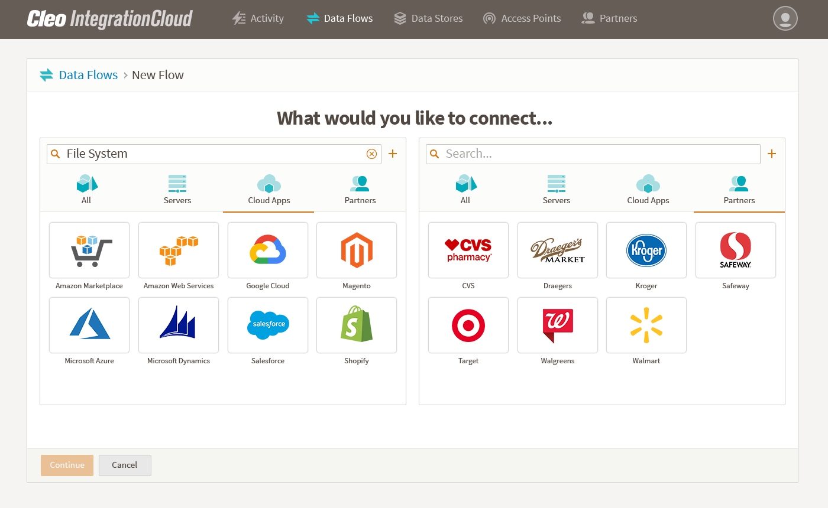The width and height of the screenshot is (828, 508).
Task: Click the left search magnifier icon
Action: point(56,154)
